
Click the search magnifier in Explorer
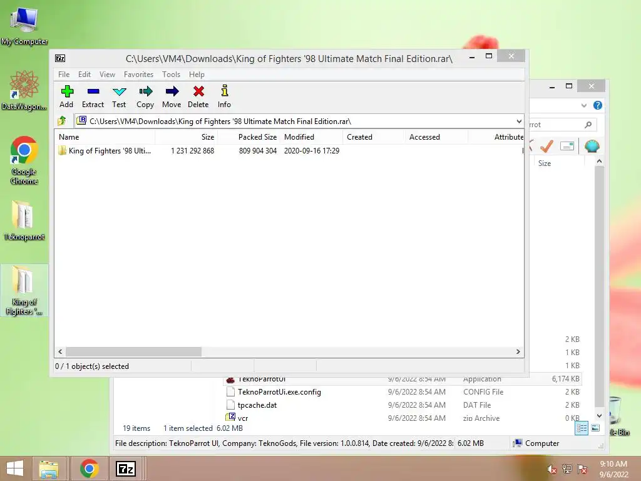click(x=588, y=125)
